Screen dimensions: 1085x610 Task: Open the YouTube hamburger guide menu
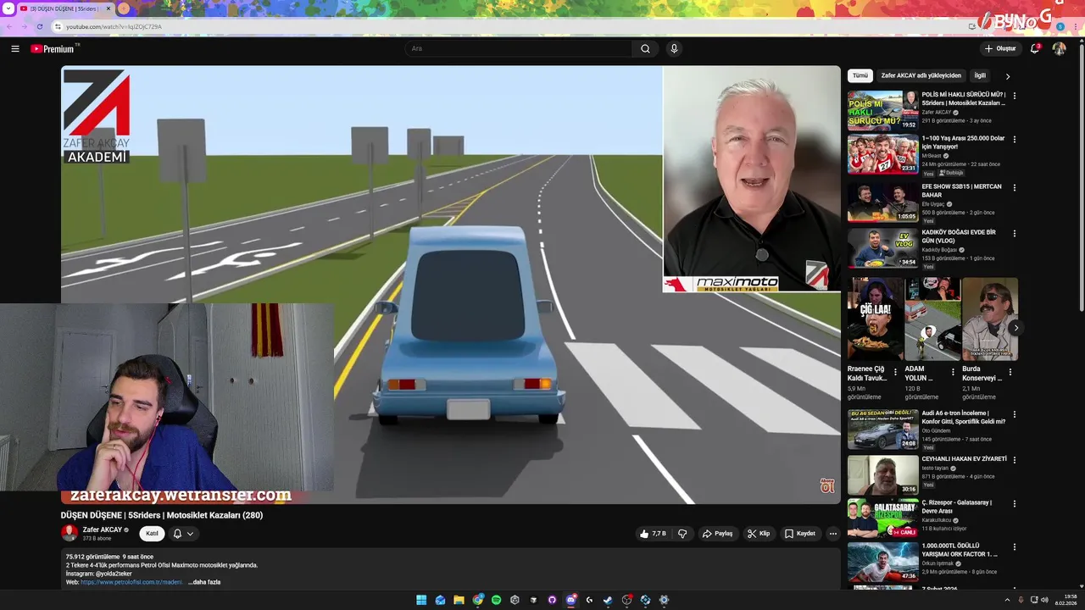(15, 49)
